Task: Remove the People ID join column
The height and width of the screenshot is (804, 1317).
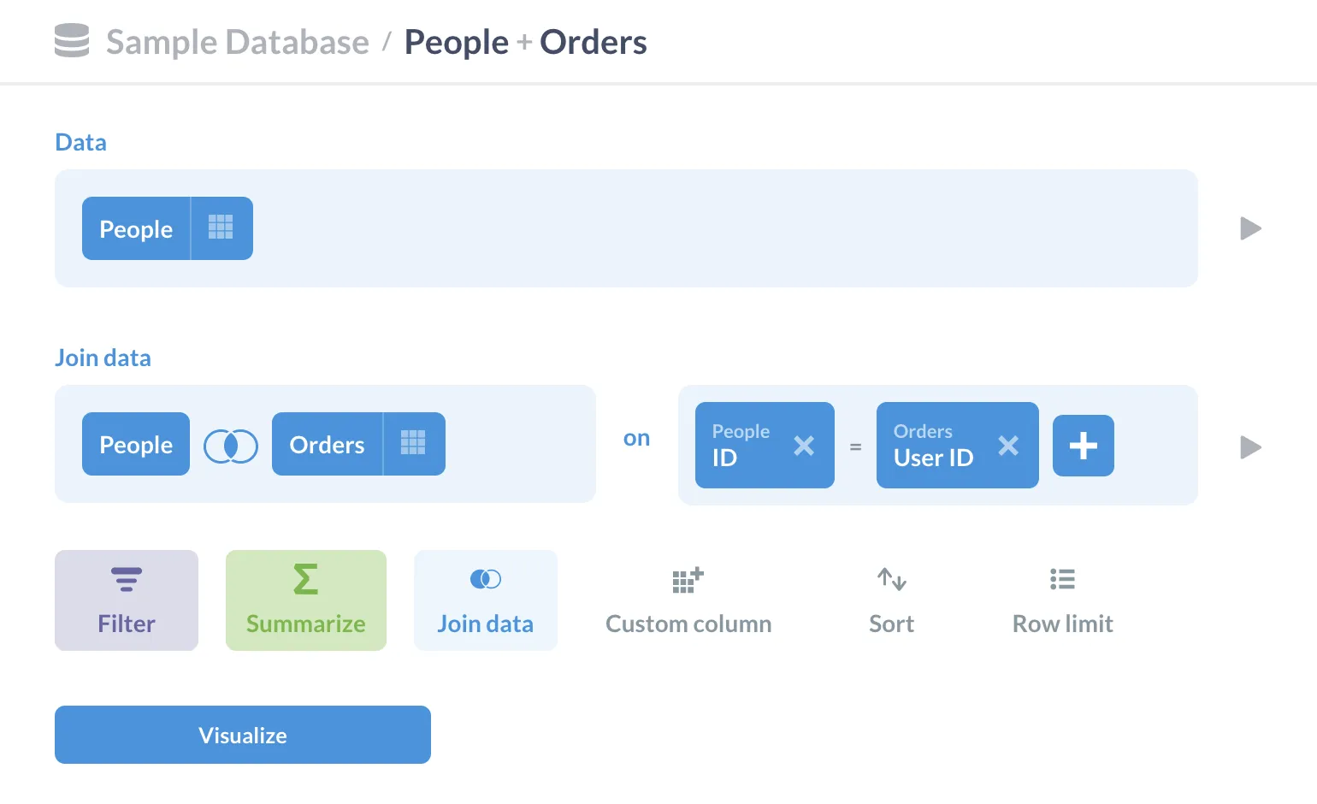Action: pos(803,445)
